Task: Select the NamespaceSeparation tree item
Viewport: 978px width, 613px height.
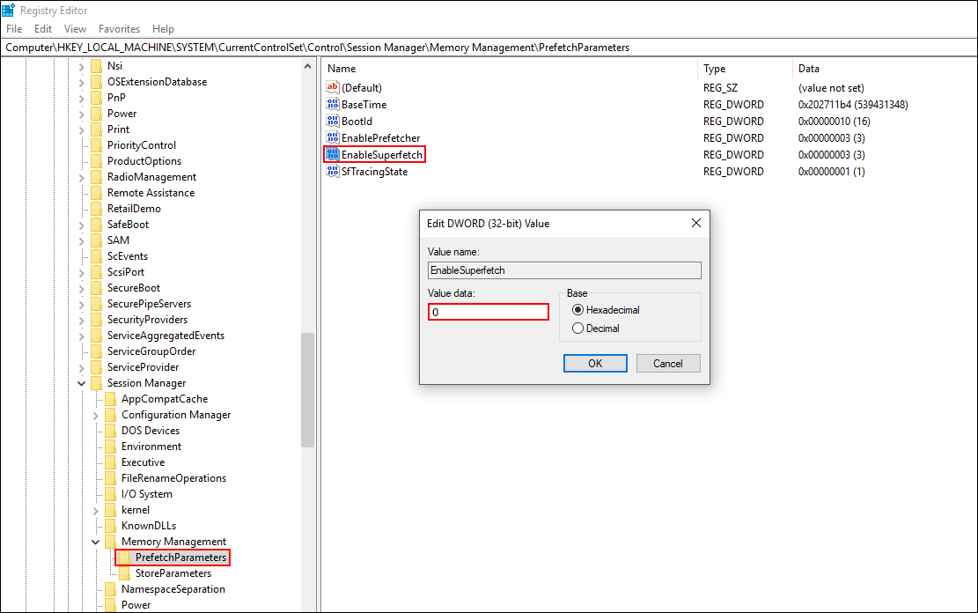Action: click(x=173, y=589)
